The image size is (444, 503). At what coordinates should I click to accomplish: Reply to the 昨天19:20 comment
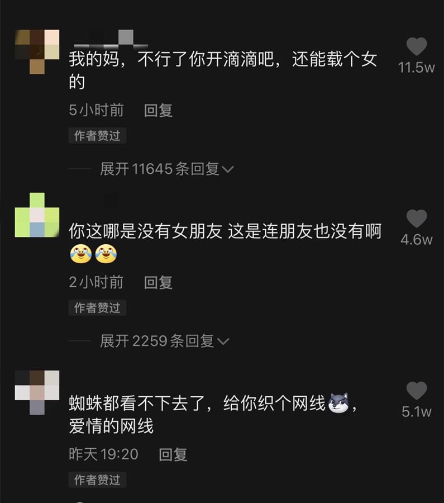click(x=173, y=454)
